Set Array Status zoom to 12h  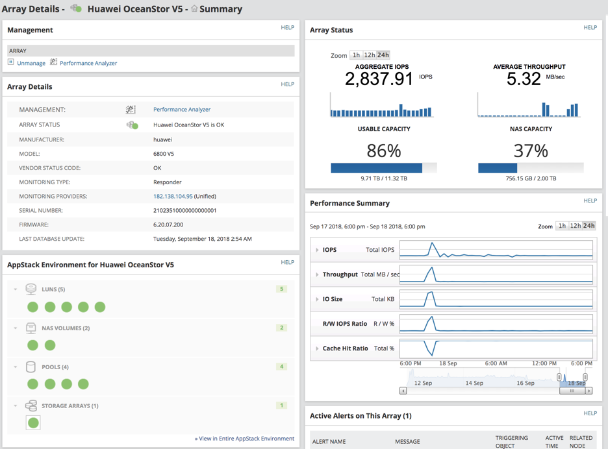coord(369,55)
